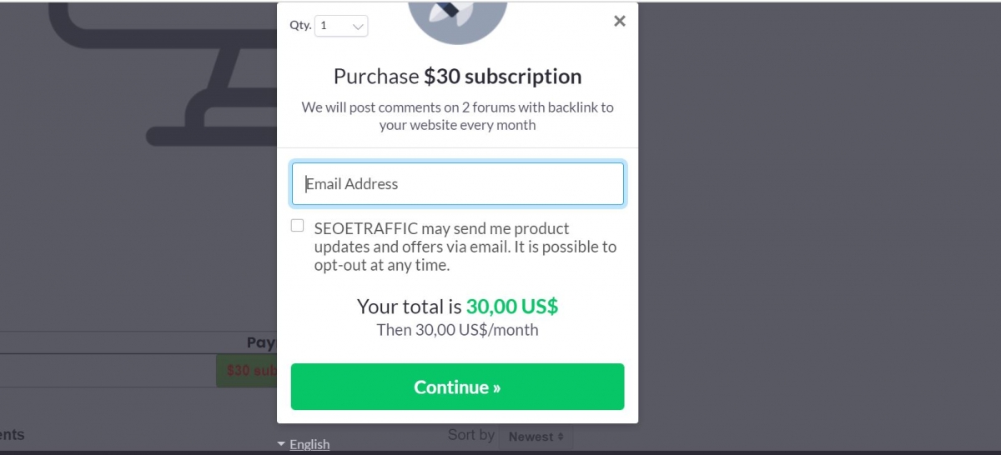
Task: Click the Sort by label
Action: point(471,434)
